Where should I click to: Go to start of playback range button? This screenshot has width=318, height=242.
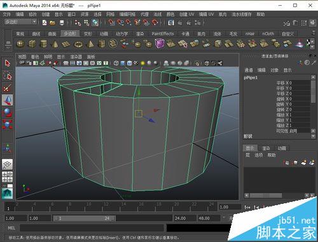point(247,207)
